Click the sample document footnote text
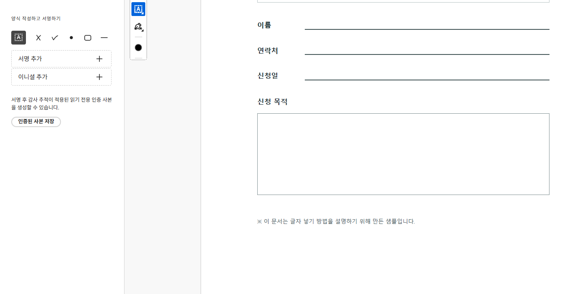The height and width of the screenshot is (294, 575). (x=336, y=221)
